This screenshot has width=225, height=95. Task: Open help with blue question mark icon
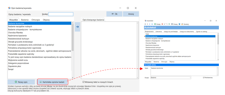pyautogui.click(x=180, y=24)
